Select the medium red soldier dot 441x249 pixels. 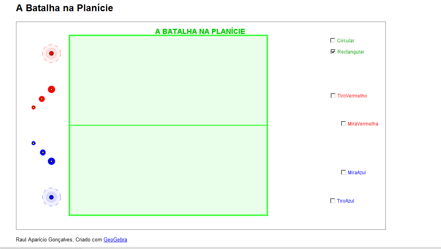point(42,99)
